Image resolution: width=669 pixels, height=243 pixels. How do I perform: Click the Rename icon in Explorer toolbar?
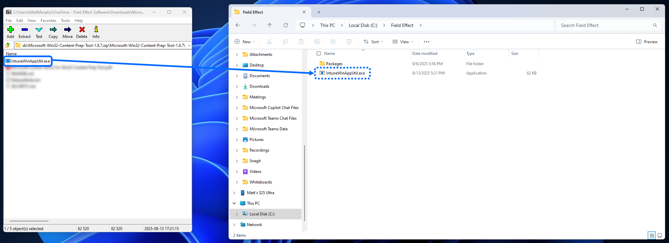(x=317, y=42)
